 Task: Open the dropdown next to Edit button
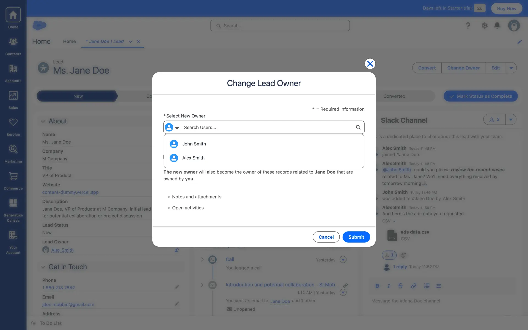tap(511, 68)
